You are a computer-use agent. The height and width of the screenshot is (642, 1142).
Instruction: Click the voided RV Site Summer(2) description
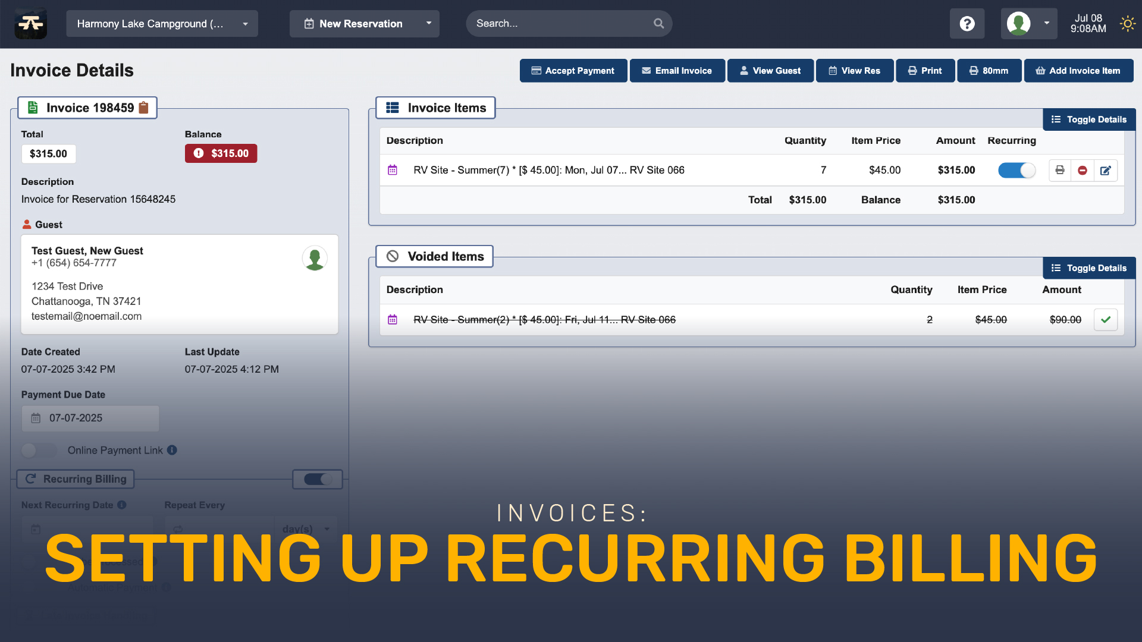tap(544, 320)
